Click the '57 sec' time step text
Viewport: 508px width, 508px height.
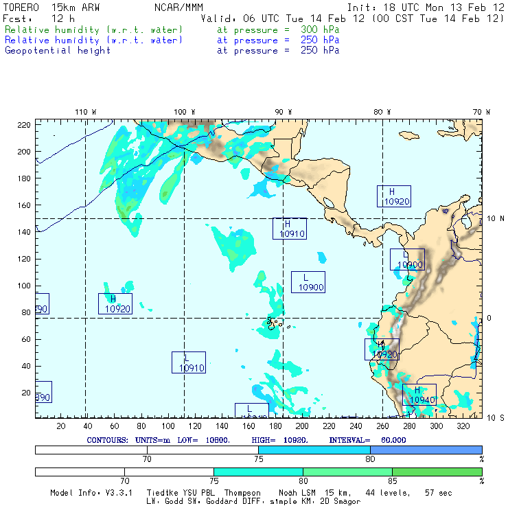pyautogui.click(x=439, y=493)
